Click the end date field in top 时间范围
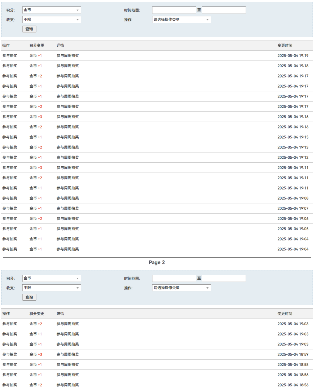Viewport: 315px width, 392px height. tap(224, 10)
